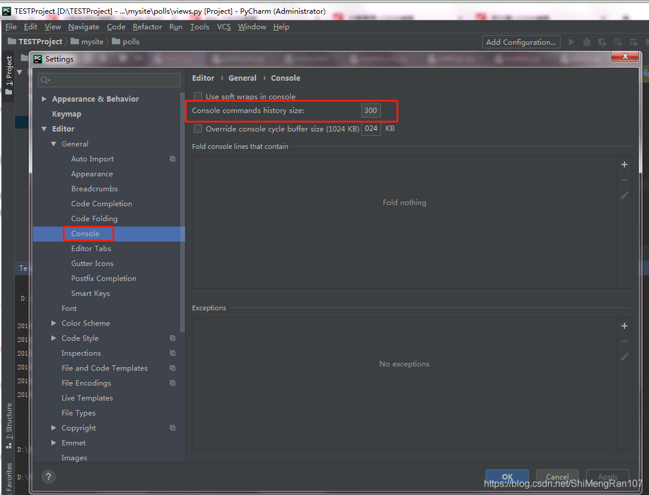Collapse the Editor settings section
Screen dimensions: 649x495
click(x=44, y=129)
